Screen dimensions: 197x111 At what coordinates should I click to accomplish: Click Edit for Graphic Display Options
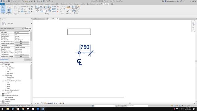[22, 43]
